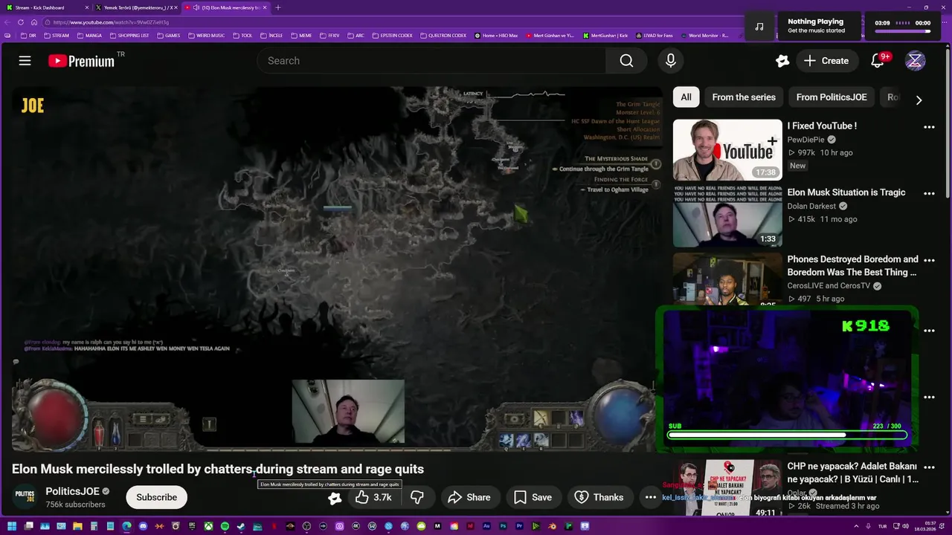
Task: Click the Thanks button
Action: pyautogui.click(x=599, y=497)
